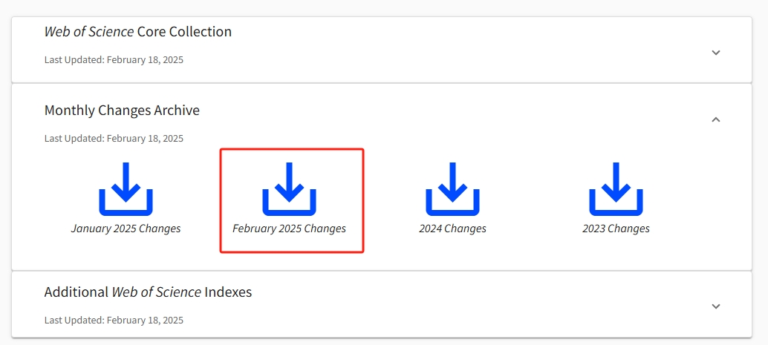Expand the Web of Science Core Collection chevron
The image size is (768, 345).
[715, 53]
